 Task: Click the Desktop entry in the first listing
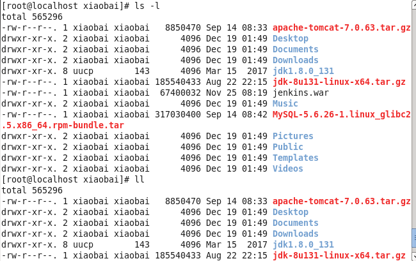(x=290, y=38)
